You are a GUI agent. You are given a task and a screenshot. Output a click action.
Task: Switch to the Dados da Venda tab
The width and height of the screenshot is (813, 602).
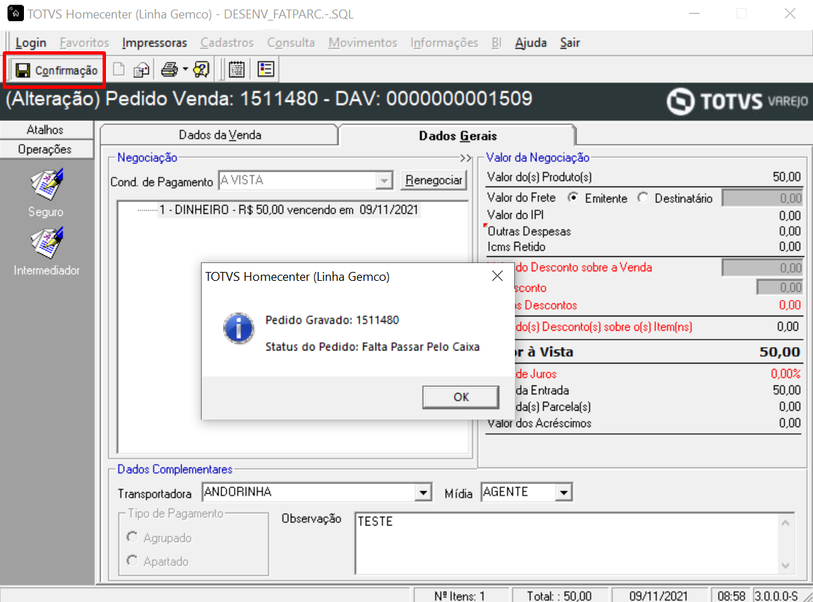pos(220,135)
